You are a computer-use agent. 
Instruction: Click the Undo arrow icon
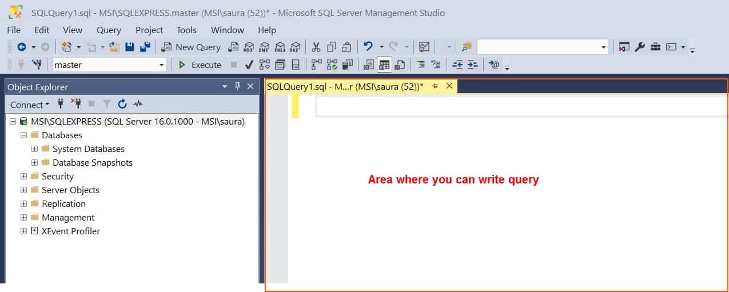click(x=368, y=47)
